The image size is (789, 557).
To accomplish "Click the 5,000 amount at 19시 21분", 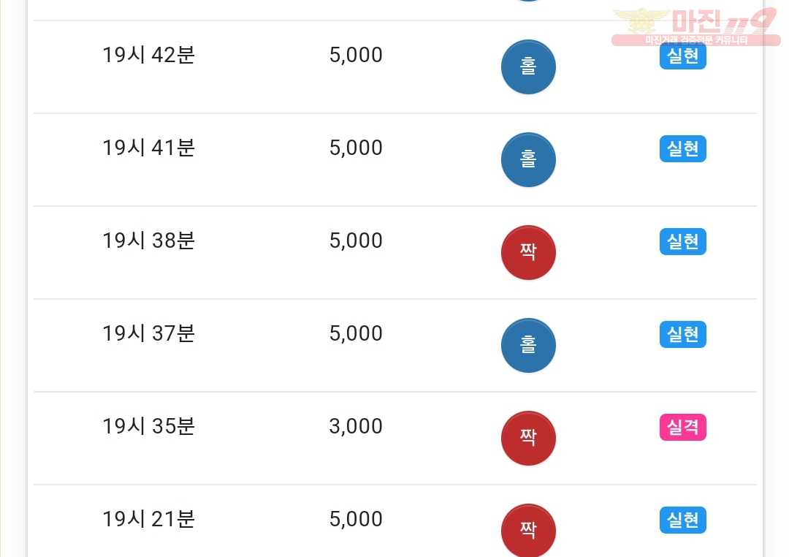I will pos(356,519).
